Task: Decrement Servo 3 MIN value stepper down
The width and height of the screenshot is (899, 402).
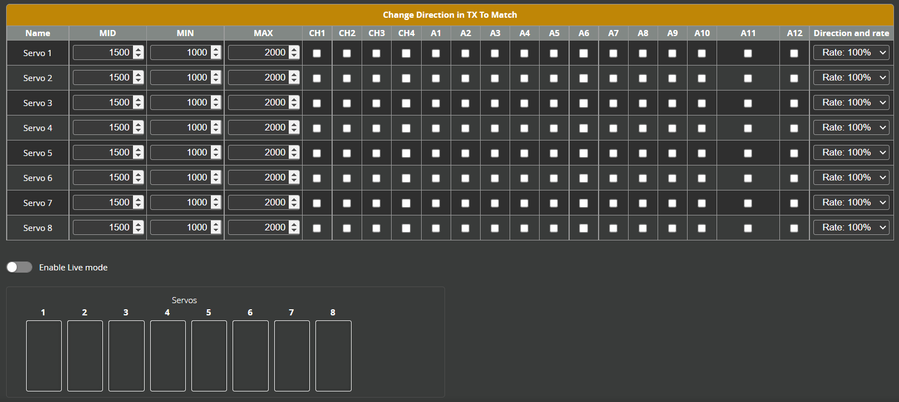Action: [x=216, y=105]
